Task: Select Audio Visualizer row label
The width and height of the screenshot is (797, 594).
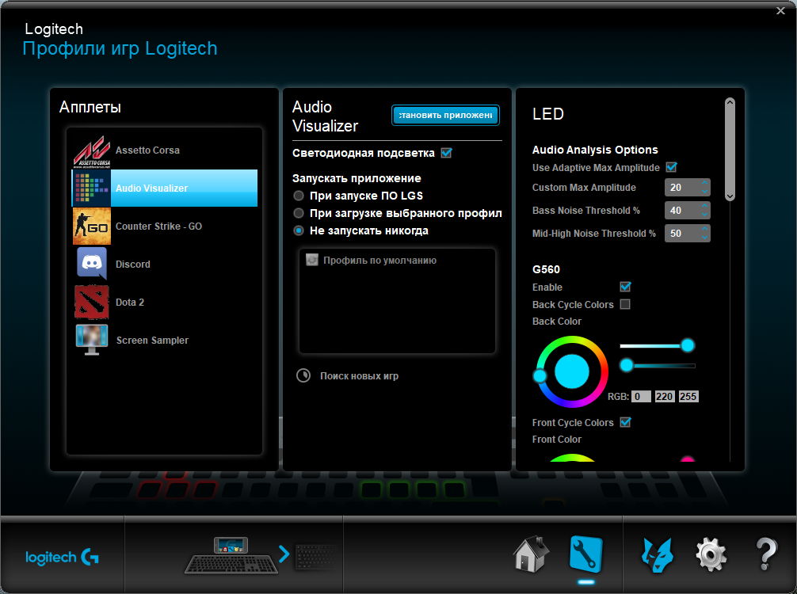Action: [151, 188]
